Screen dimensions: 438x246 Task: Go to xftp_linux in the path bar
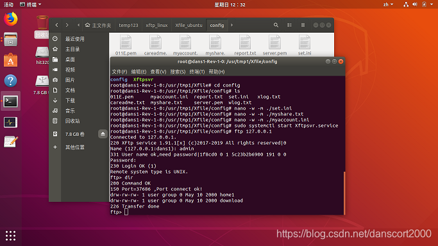[156, 25]
